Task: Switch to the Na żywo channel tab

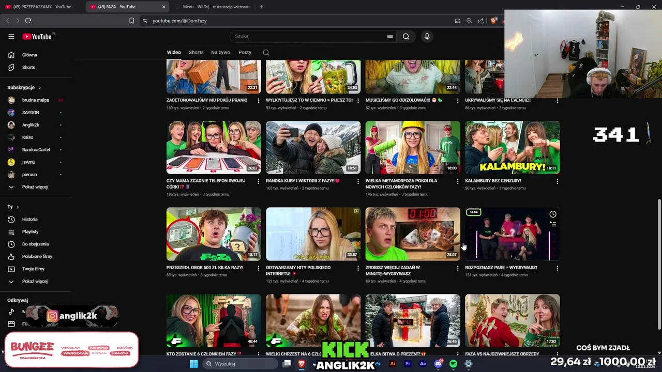Action: click(x=220, y=52)
